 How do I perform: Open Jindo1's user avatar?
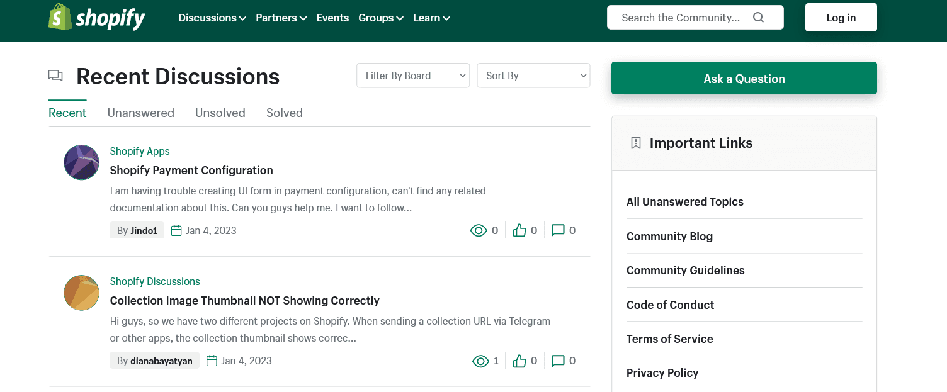tap(82, 162)
